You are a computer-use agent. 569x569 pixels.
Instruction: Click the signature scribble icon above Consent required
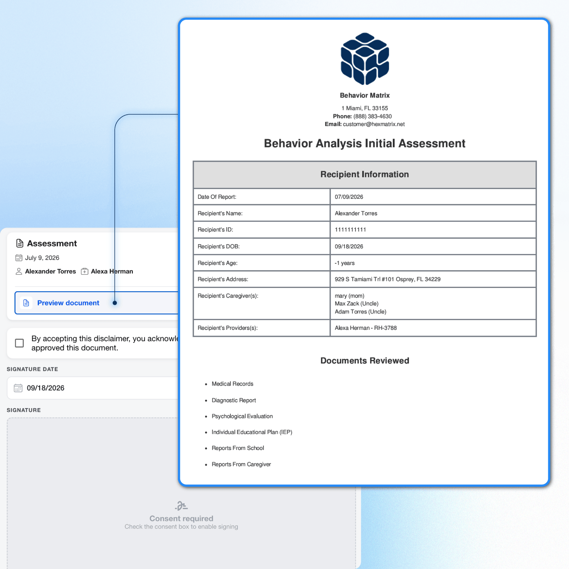(x=181, y=506)
